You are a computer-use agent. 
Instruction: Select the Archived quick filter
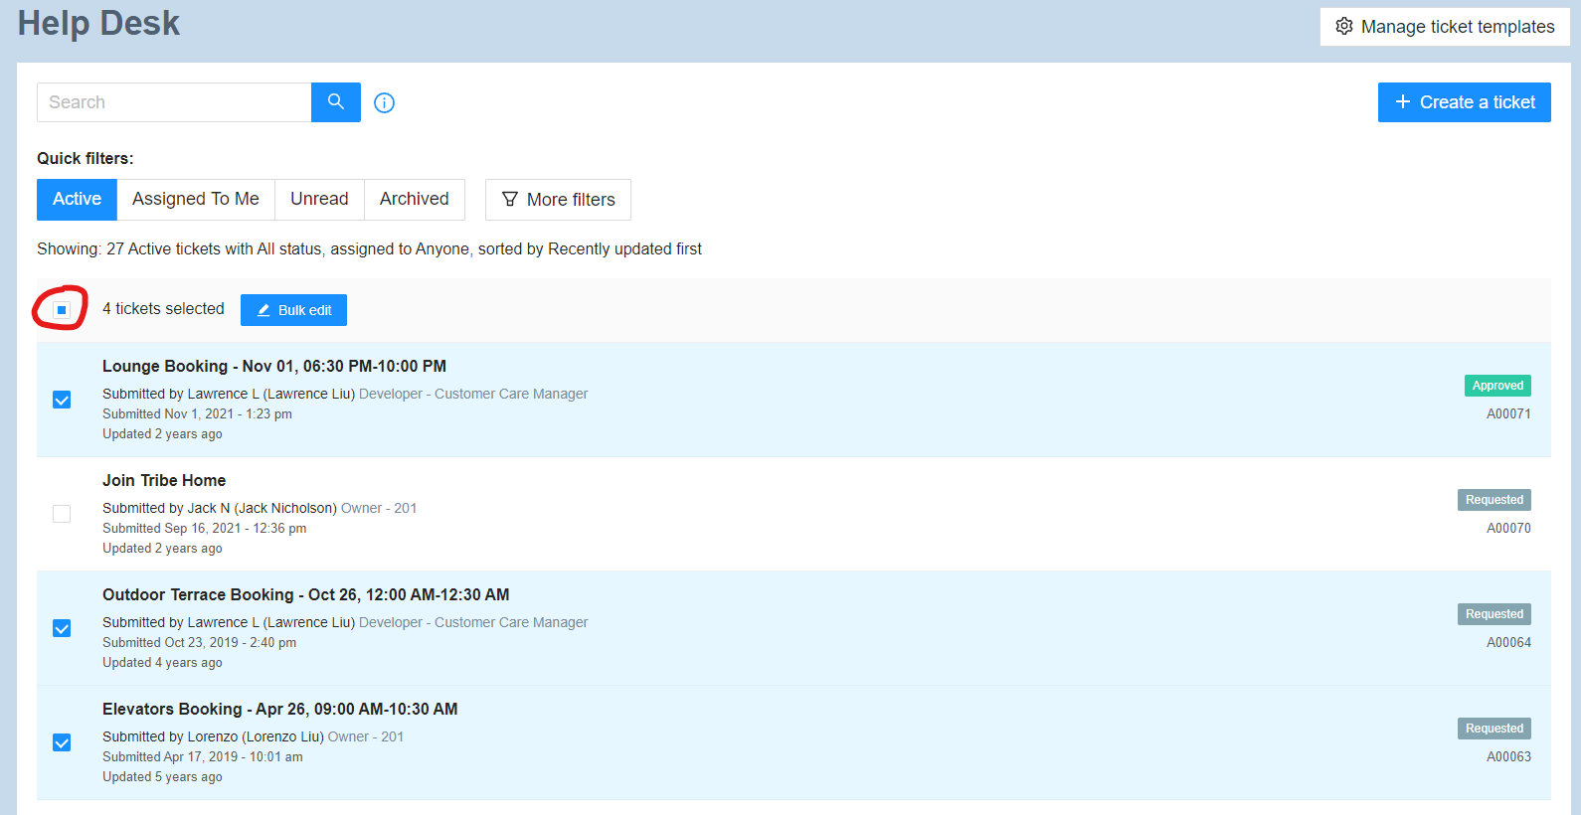pos(415,199)
